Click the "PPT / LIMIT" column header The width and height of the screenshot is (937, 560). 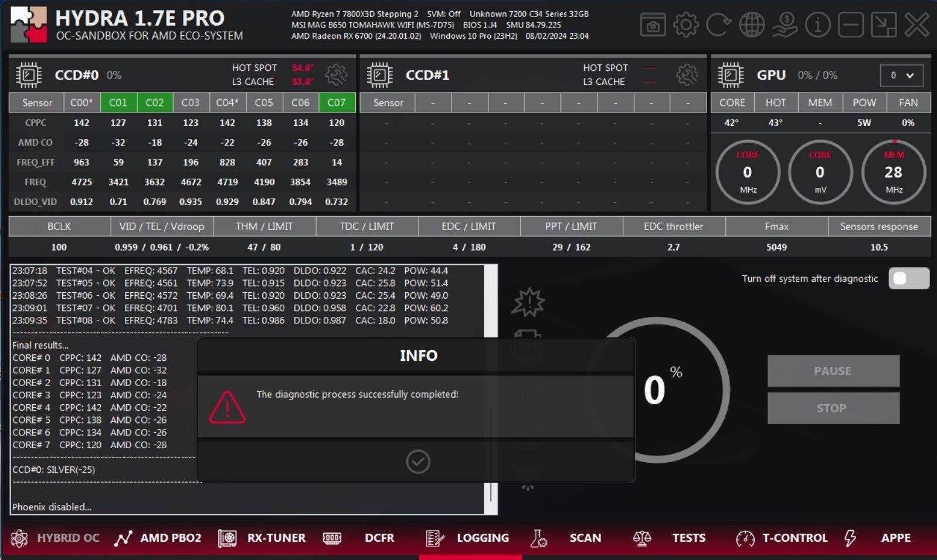pyautogui.click(x=571, y=227)
